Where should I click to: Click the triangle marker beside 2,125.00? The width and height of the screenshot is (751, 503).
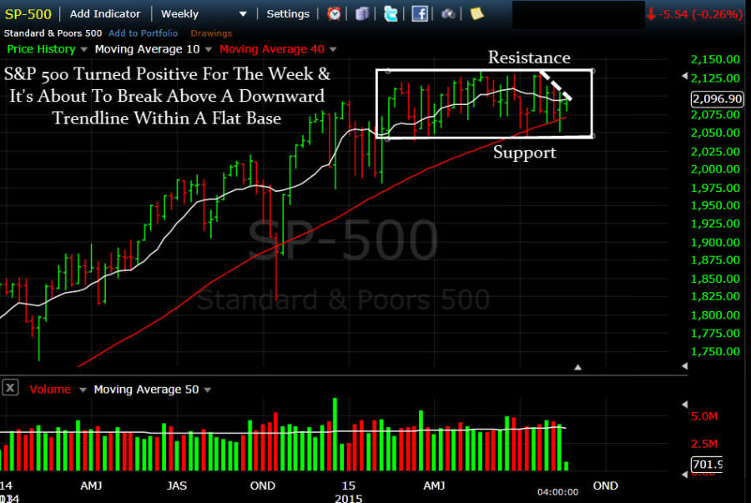tap(684, 76)
